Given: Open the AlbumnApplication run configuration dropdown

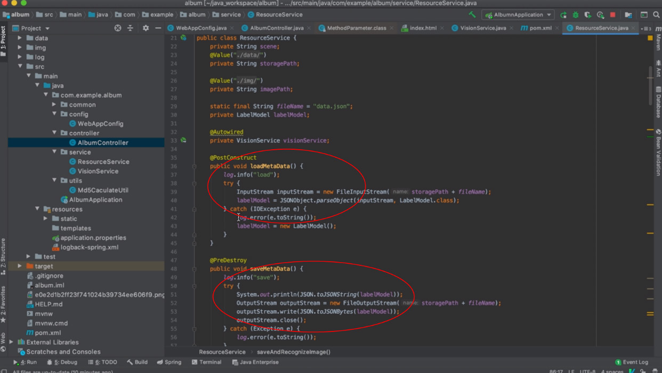Looking at the screenshot, I should pos(518,15).
